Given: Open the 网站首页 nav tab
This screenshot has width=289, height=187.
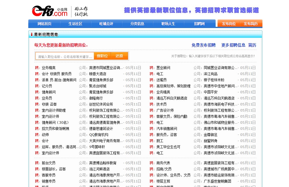Looking at the screenshot, I should tap(45, 24).
